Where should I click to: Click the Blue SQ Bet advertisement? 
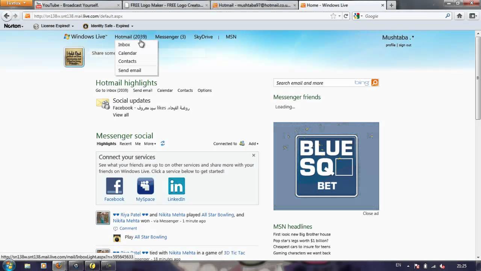coord(326,166)
